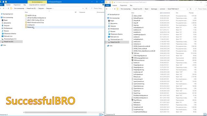The image size is (207, 116).
Task: Open Главная tab in Grand Theft Auto V window
Action: tap(114, 5)
